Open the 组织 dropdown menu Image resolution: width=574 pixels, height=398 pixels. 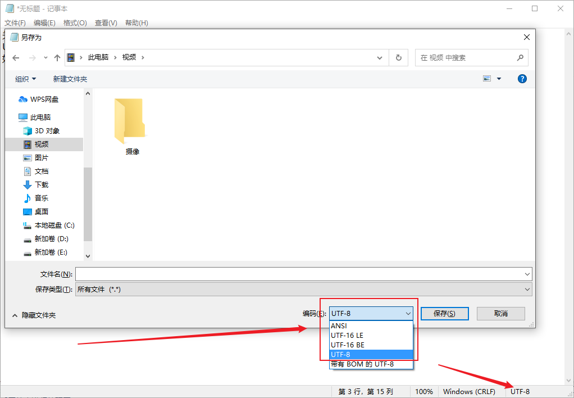coord(26,79)
